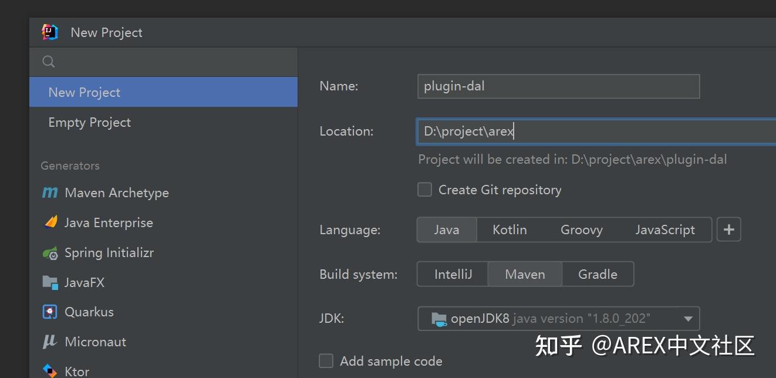Click the 'Name:' label
This screenshot has height=378, width=776.
tap(339, 86)
